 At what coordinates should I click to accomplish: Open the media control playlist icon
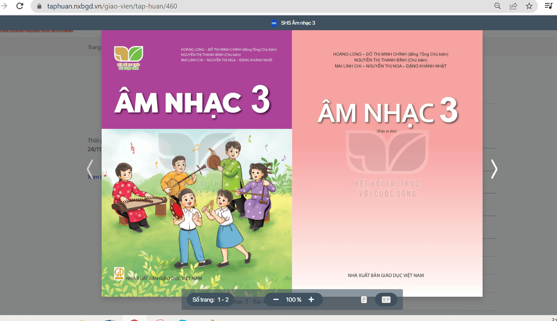(548, 6)
